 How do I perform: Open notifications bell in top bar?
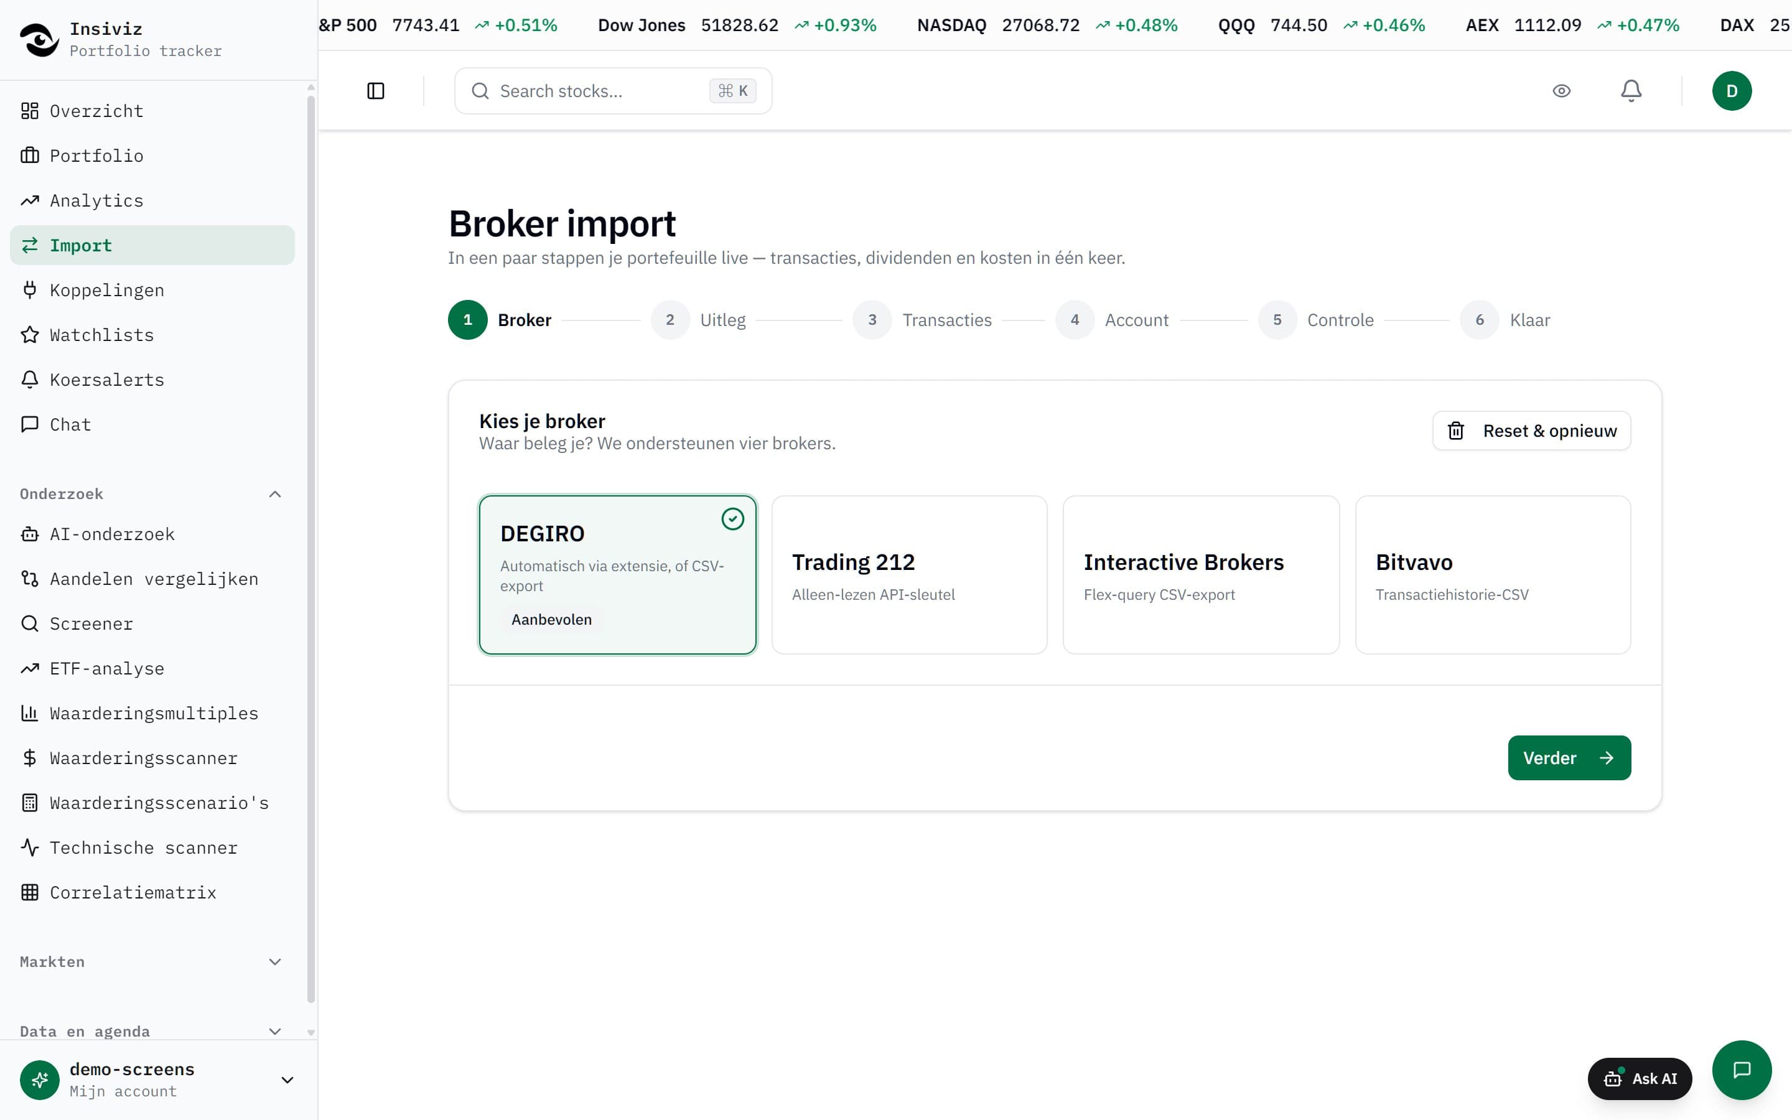click(x=1631, y=91)
